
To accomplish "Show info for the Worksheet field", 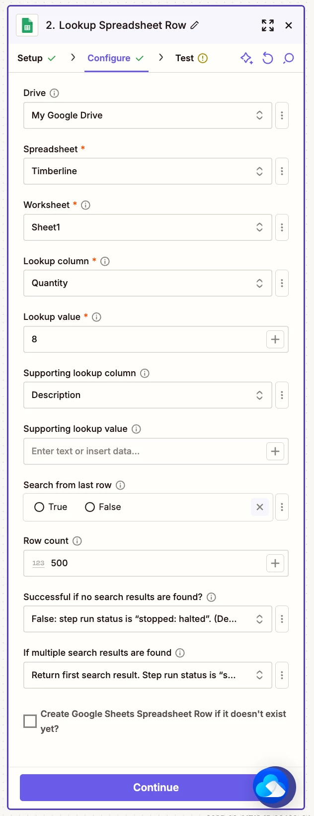I will (x=85, y=205).
